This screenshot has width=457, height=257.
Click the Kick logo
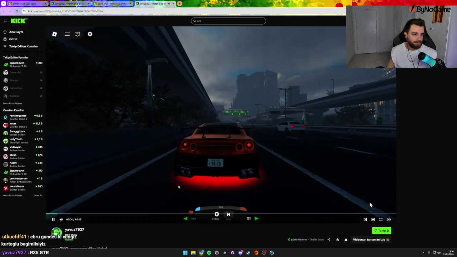pyautogui.click(x=19, y=21)
